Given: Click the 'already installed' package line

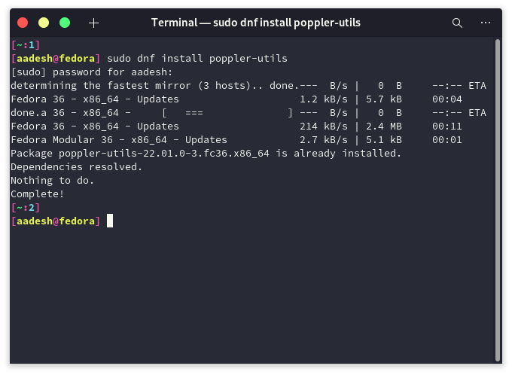Looking at the screenshot, I should [x=206, y=153].
